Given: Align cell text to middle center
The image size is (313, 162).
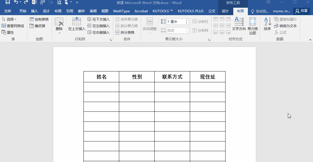Looking at the screenshot, I should pyautogui.click(x=222, y=25).
